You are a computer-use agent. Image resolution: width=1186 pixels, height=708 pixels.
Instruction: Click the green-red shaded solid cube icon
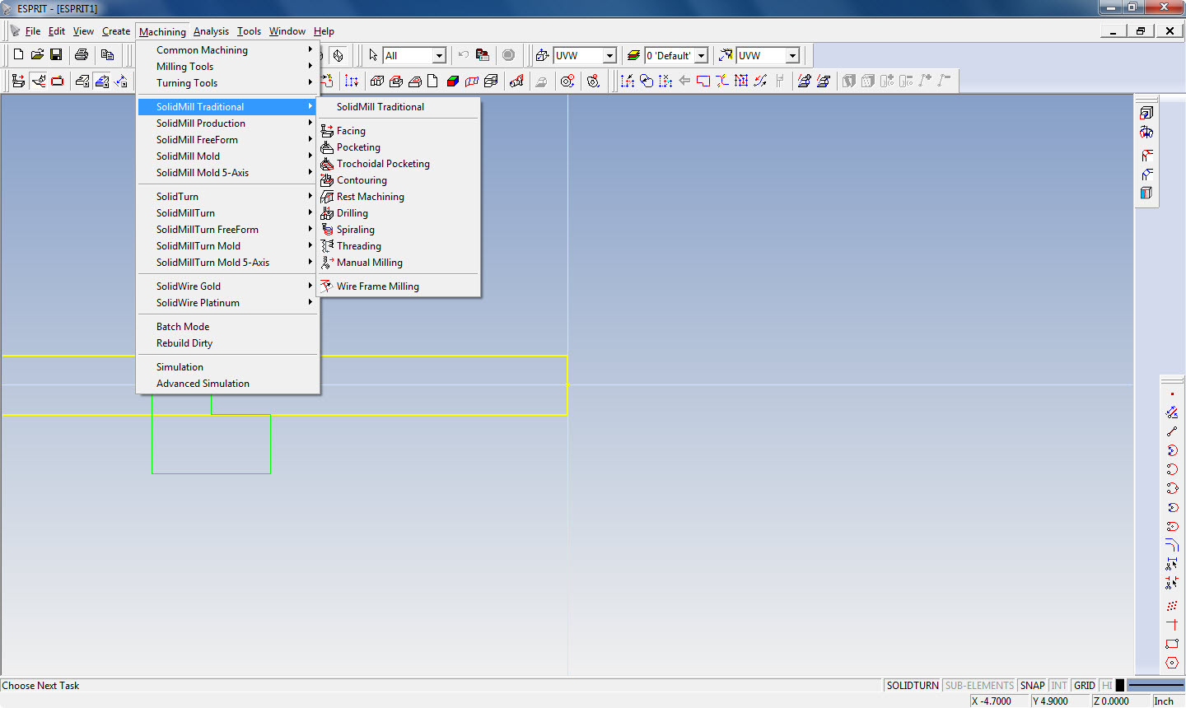(x=452, y=81)
